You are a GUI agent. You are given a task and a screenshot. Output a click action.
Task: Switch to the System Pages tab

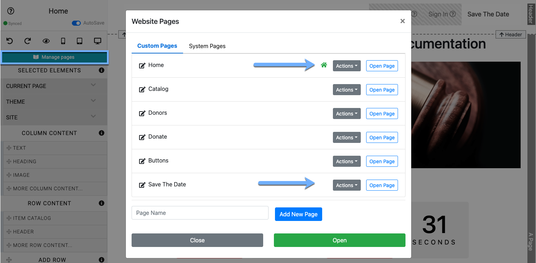[x=207, y=46]
